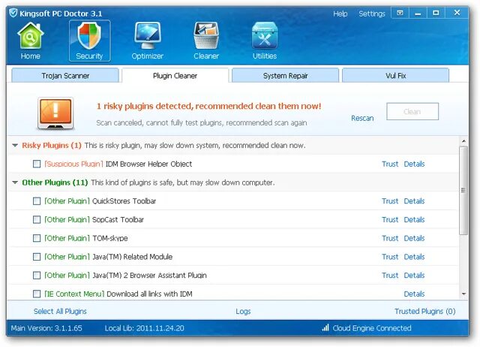Click the scrollbar up arrow

463,141
